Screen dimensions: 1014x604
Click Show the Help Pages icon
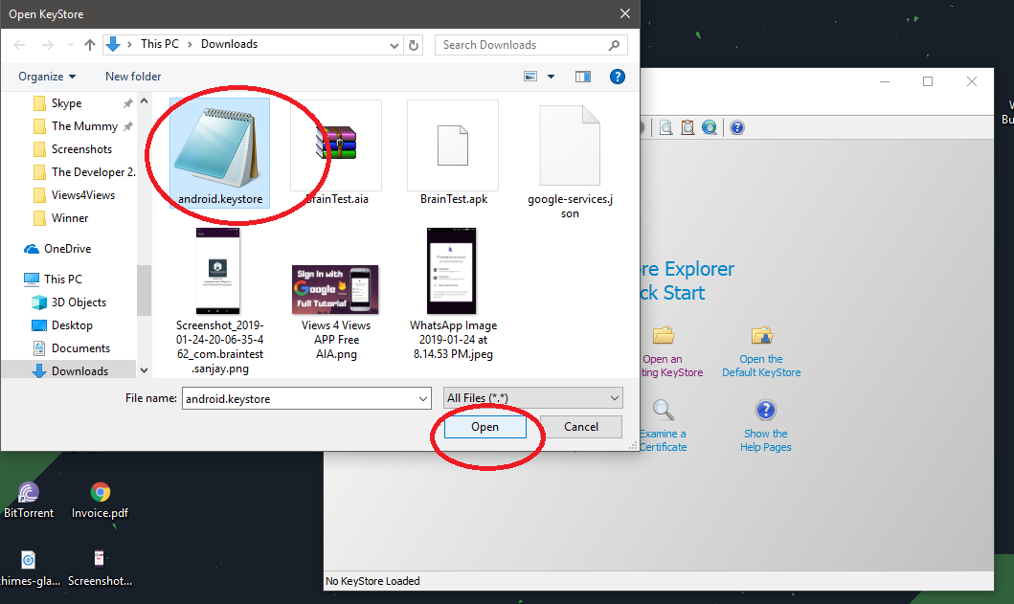(765, 412)
